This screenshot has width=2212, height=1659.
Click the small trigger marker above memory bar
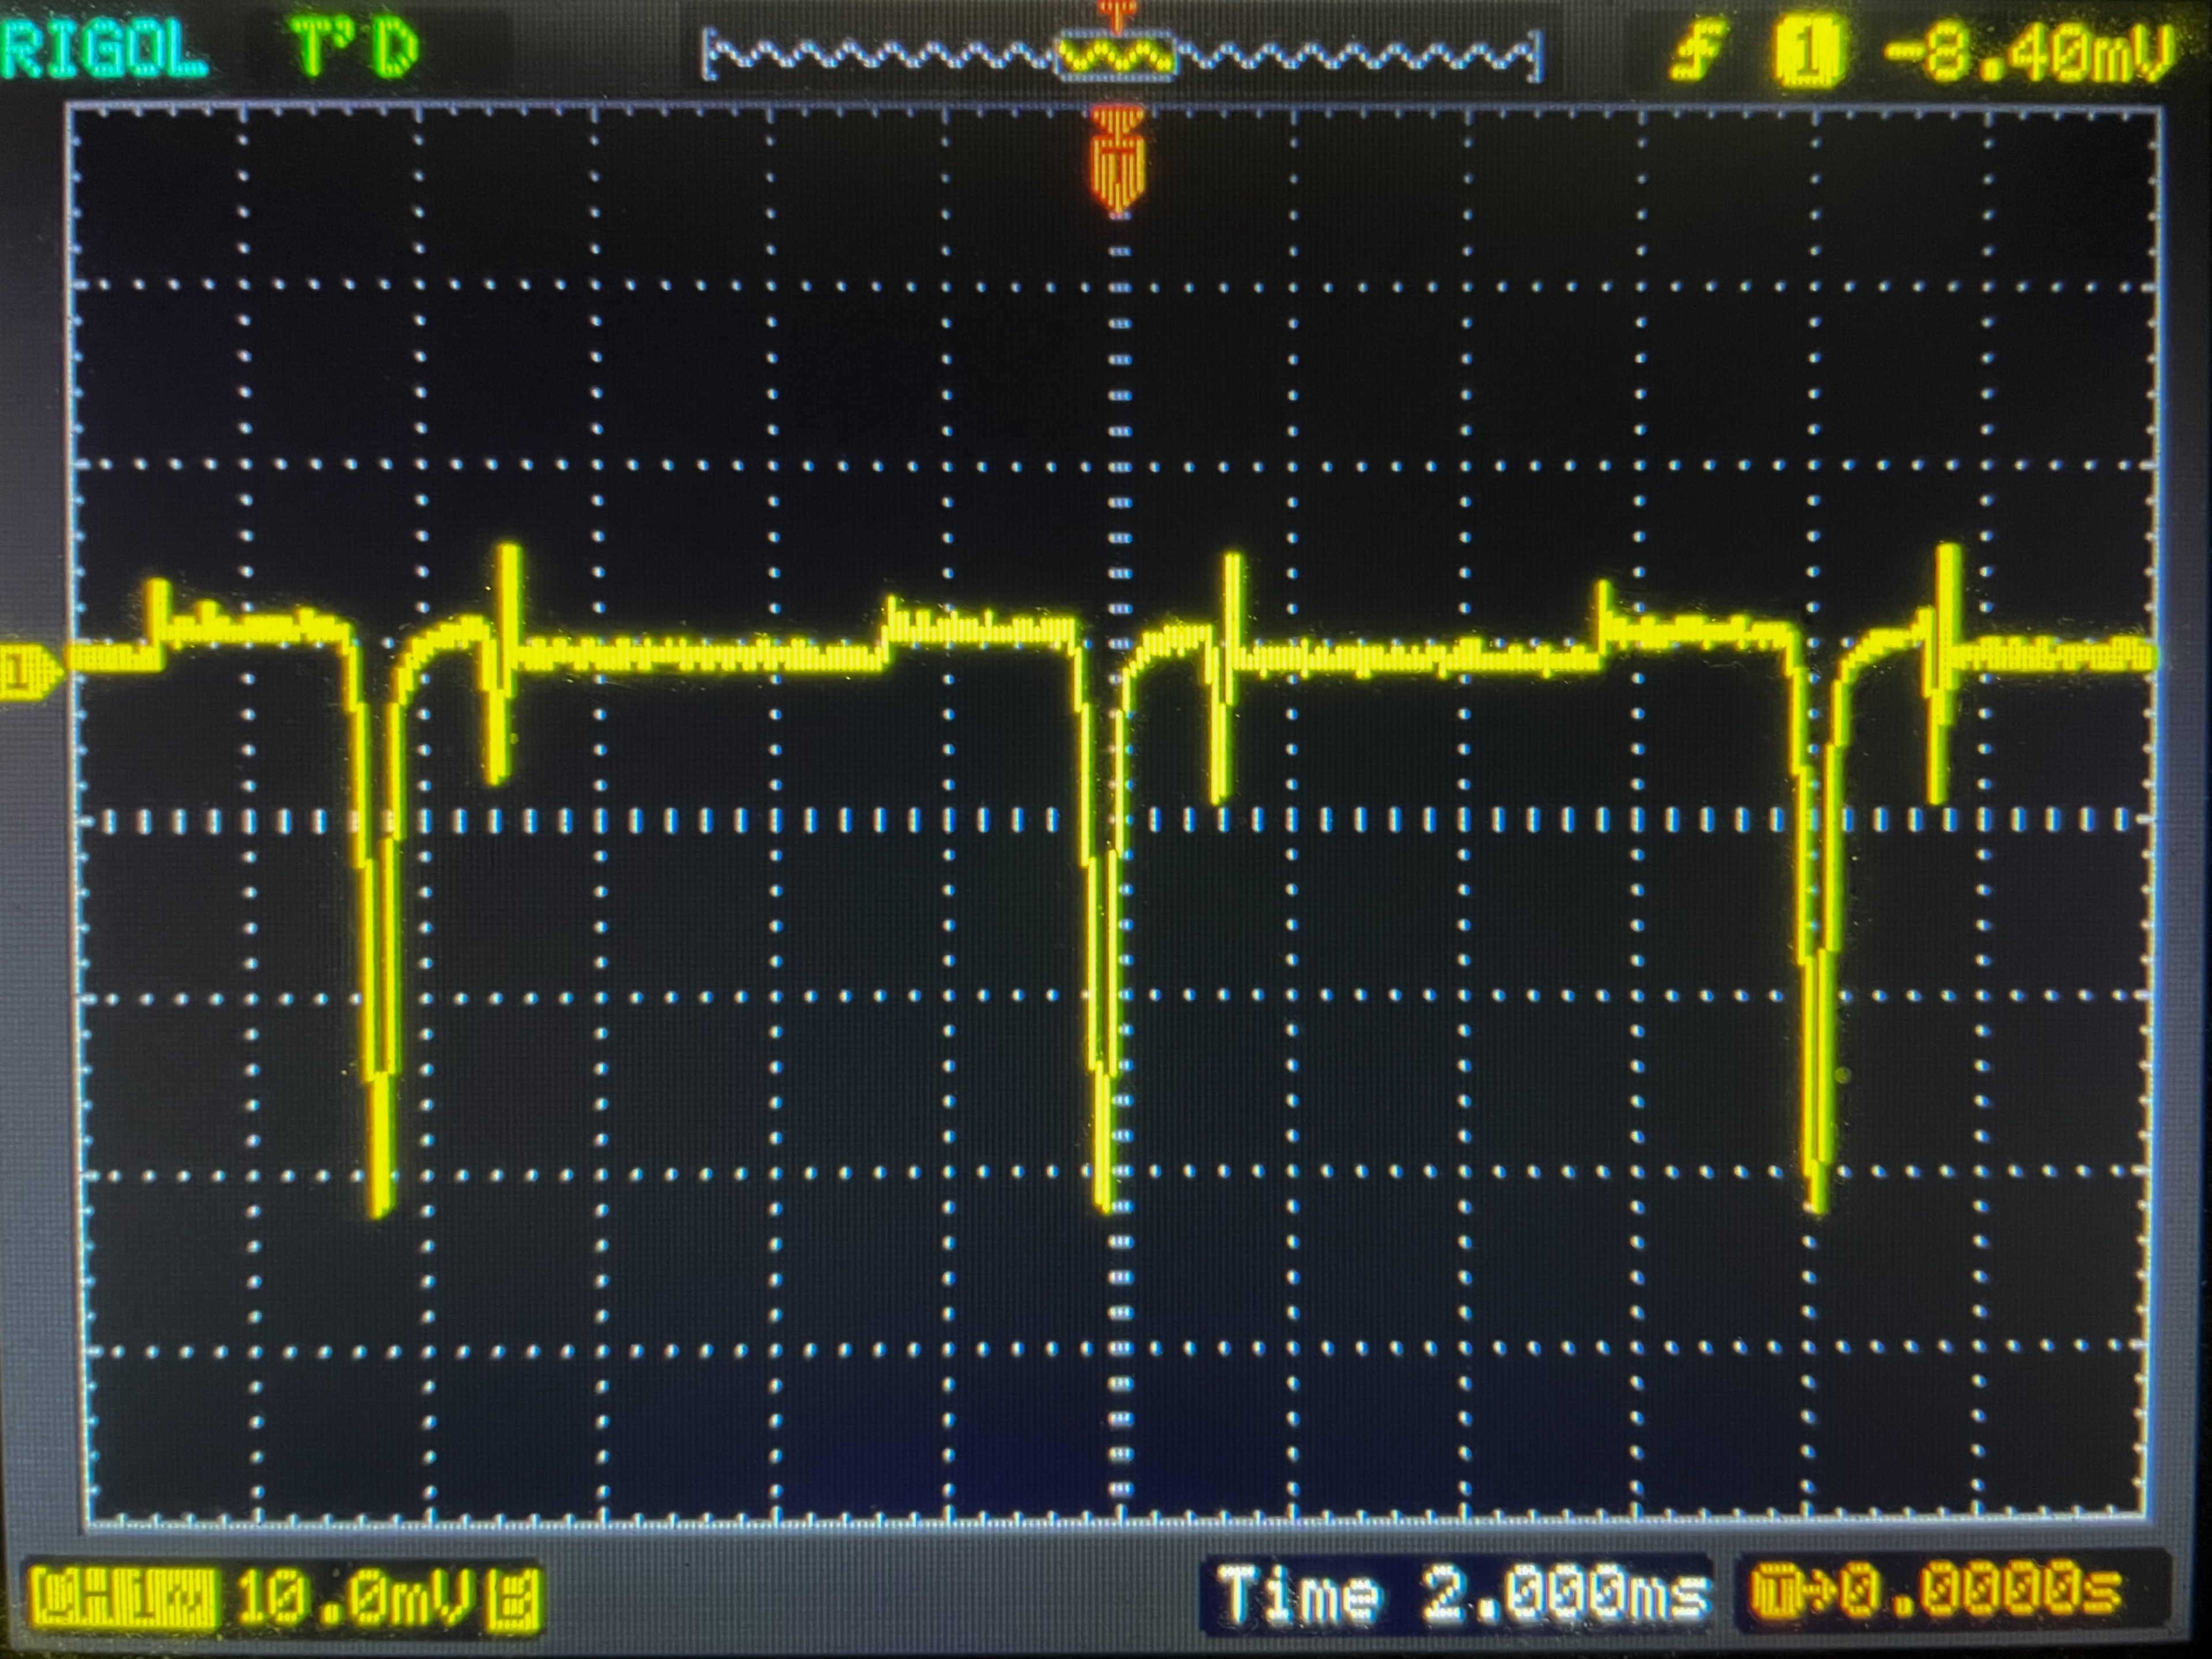[1117, 12]
